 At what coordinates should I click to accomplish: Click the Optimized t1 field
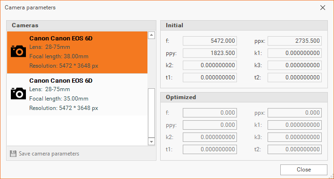[x=210, y=149]
